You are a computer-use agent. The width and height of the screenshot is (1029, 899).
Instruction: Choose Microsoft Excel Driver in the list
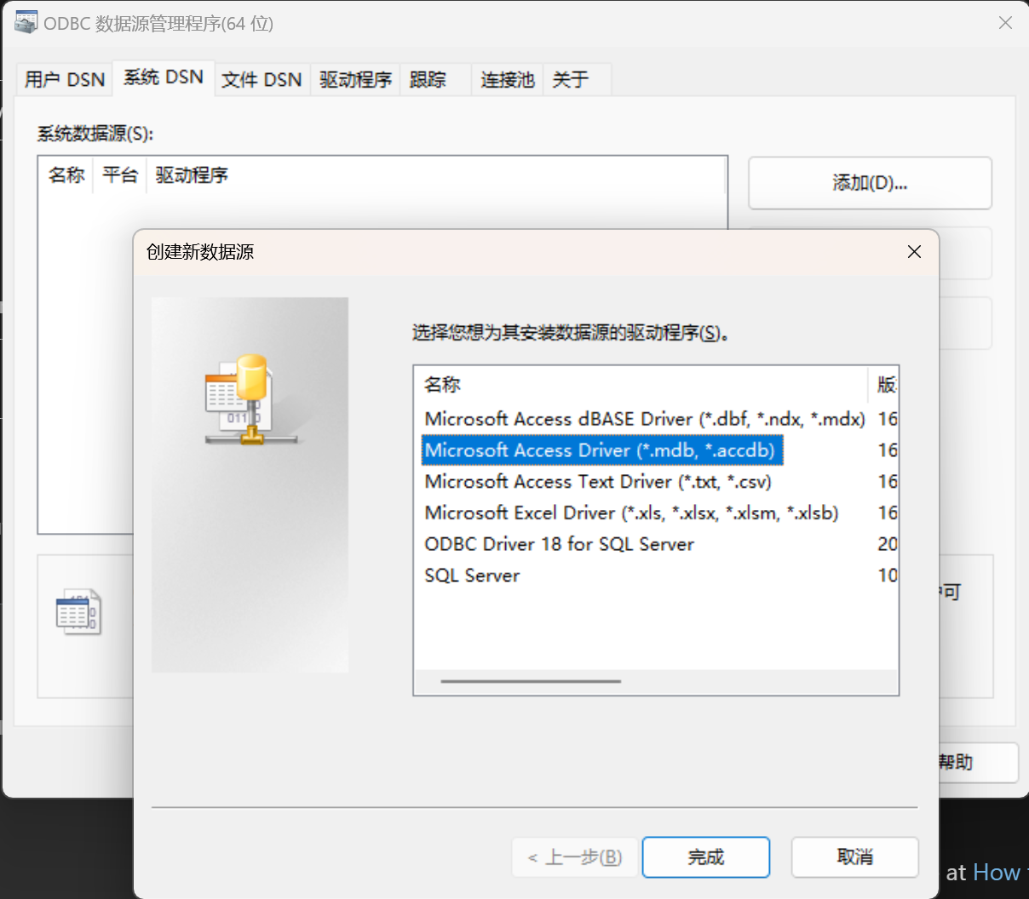click(x=631, y=512)
